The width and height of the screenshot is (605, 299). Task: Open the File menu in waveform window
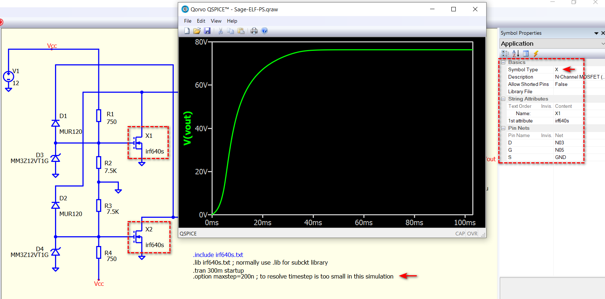click(188, 21)
